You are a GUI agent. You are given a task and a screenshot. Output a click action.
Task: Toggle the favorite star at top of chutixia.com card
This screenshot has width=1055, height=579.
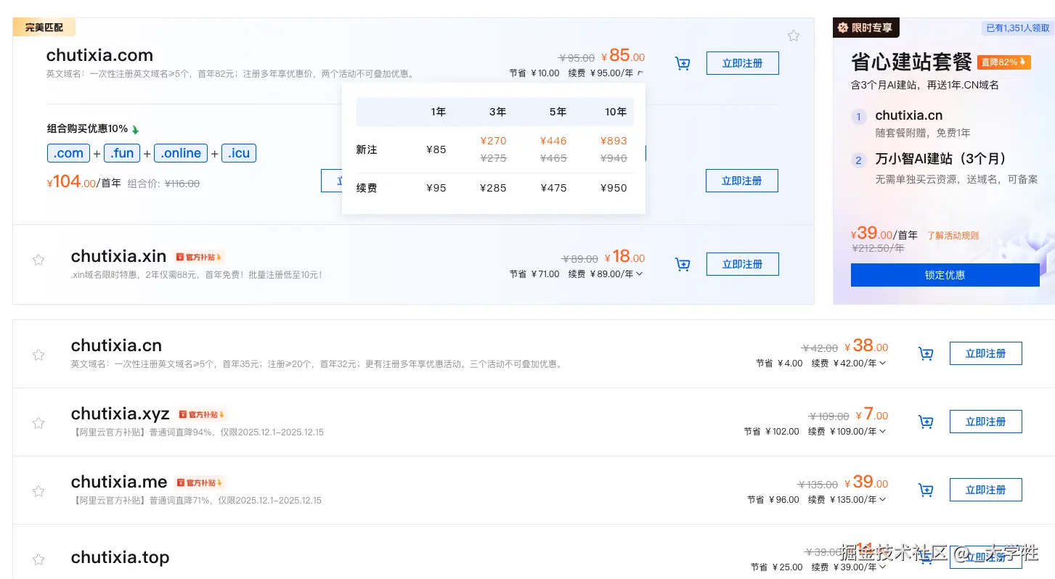click(x=792, y=35)
